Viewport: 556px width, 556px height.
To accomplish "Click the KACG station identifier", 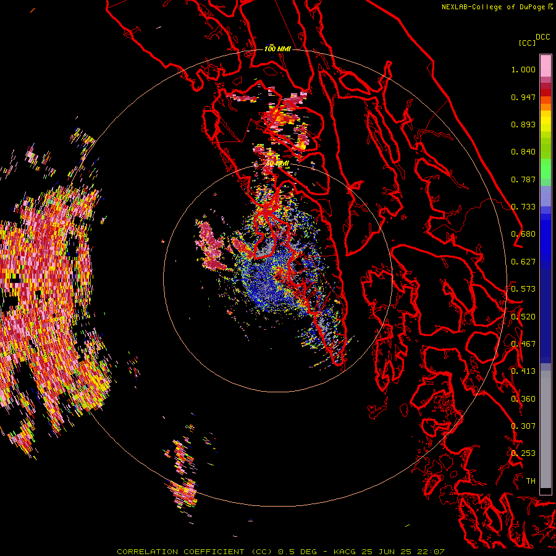I will [x=345, y=552].
